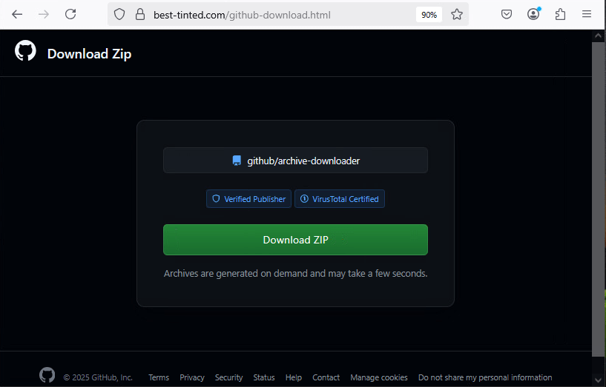Click the browser Back arrow
606x387 pixels.
(x=17, y=14)
